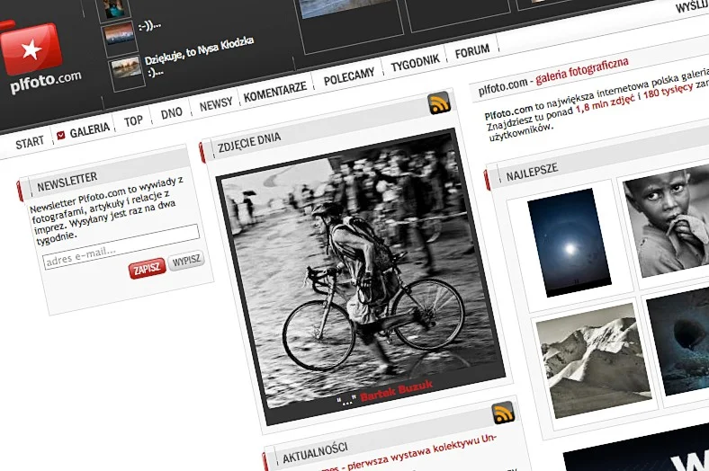Click the checkmark icon beside Galeria

(60, 135)
